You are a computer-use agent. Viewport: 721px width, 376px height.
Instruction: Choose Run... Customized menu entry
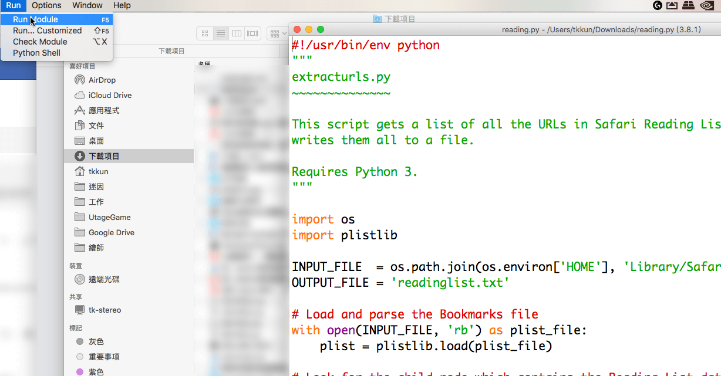click(x=56, y=31)
